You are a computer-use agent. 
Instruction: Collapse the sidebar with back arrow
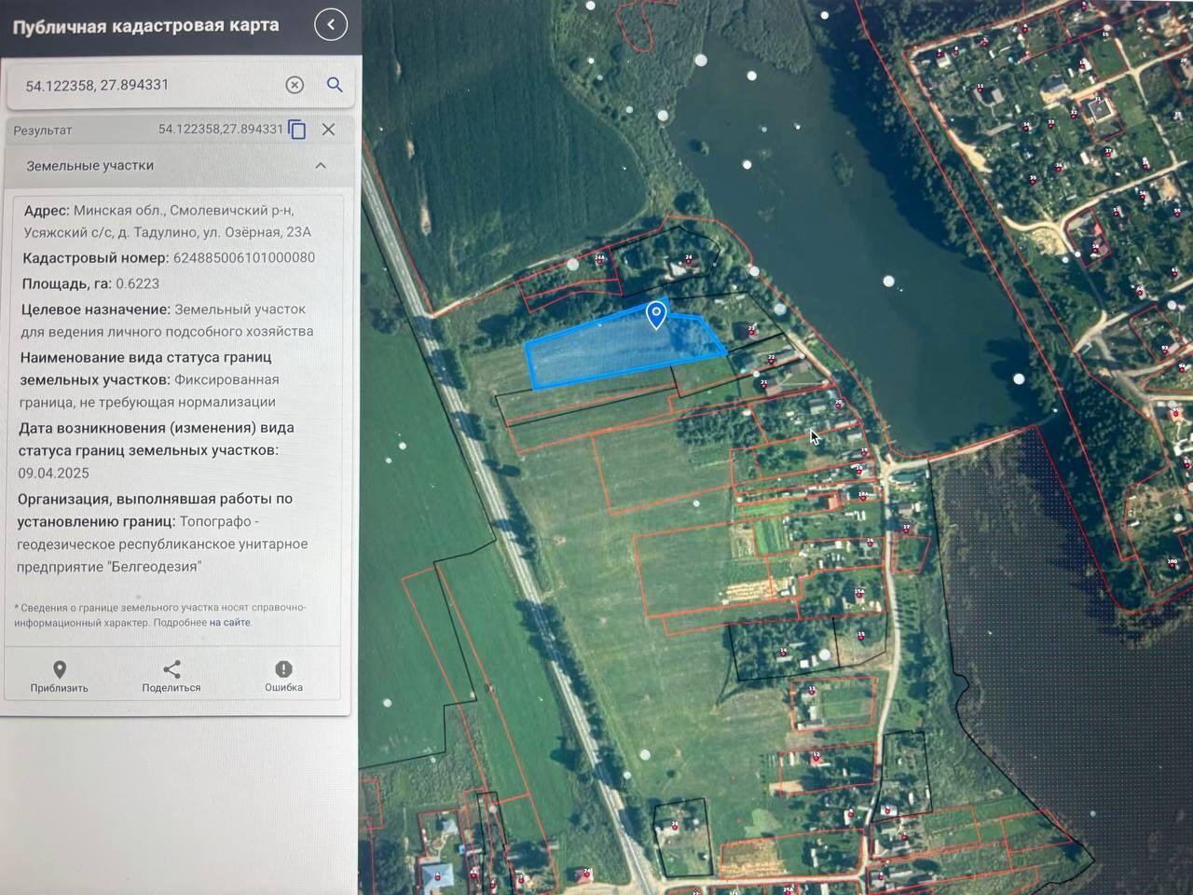point(331,24)
